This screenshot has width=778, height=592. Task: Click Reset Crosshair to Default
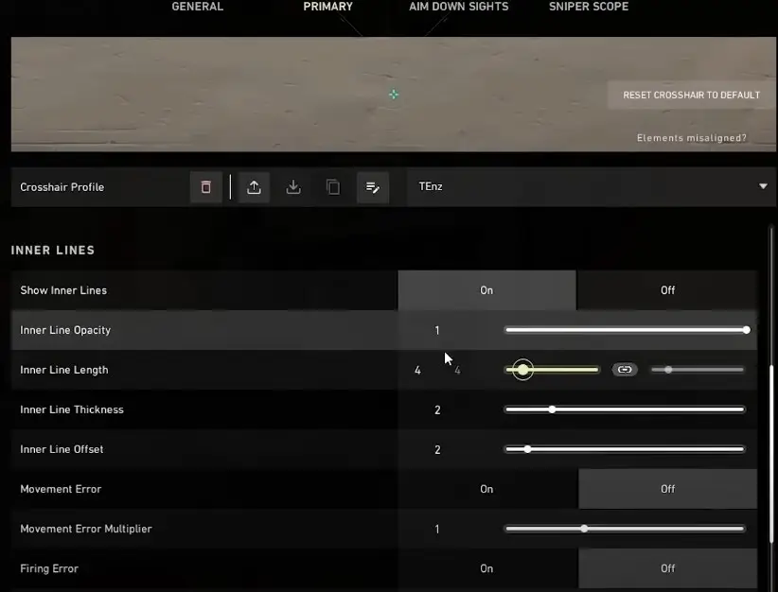pyautogui.click(x=691, y=95)
